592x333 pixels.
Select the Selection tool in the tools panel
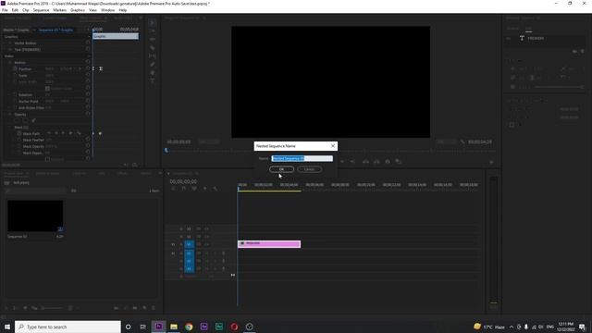(153, 22)
